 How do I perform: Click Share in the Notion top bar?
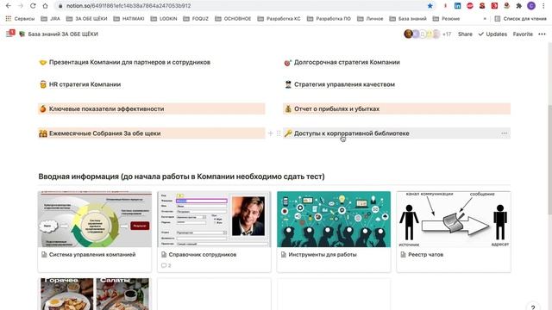pyautogui.click(x=465, y=34)
